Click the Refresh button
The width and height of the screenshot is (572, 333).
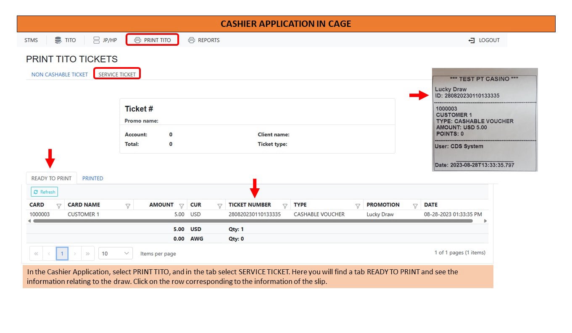[44, 192]
